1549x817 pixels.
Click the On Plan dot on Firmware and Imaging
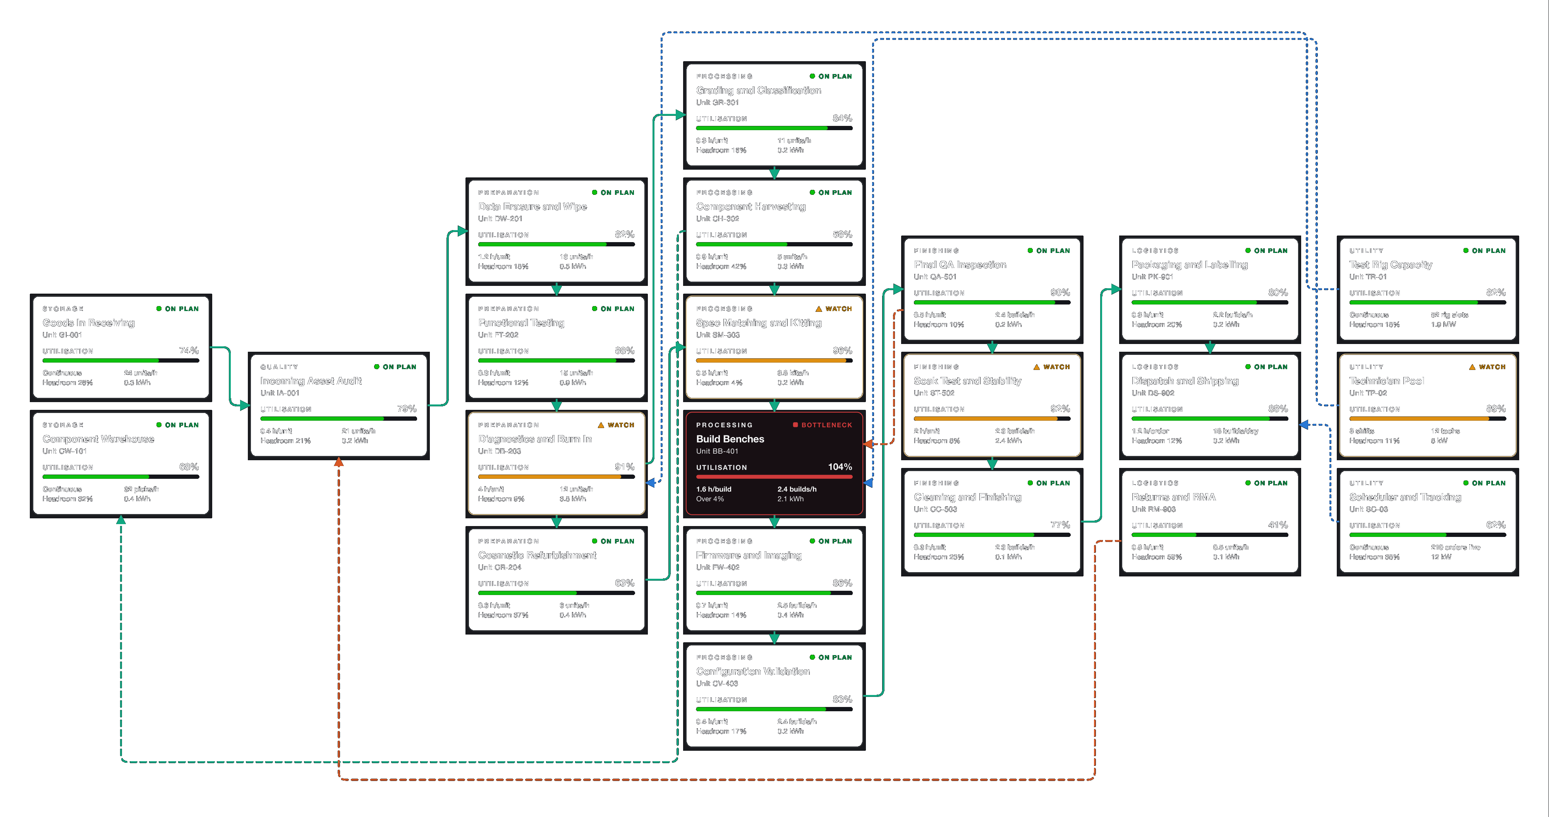(812, 541)
